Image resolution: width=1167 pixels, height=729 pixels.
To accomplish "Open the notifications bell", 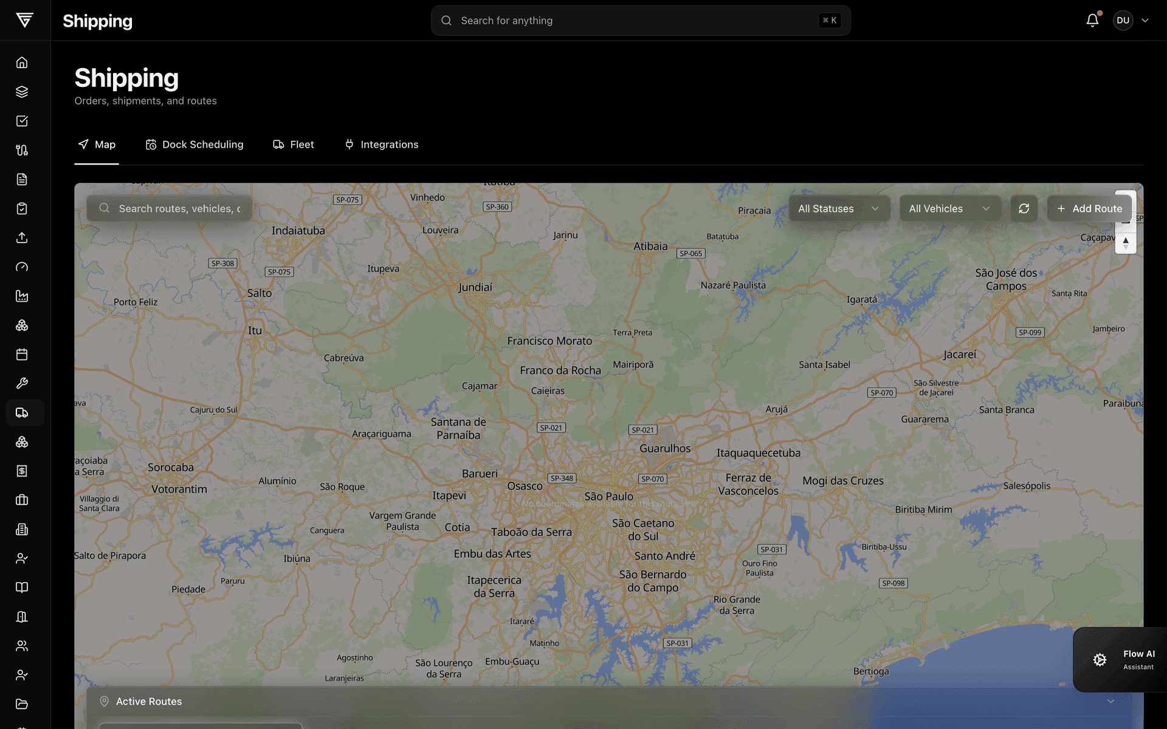I will coord(1092,20).
